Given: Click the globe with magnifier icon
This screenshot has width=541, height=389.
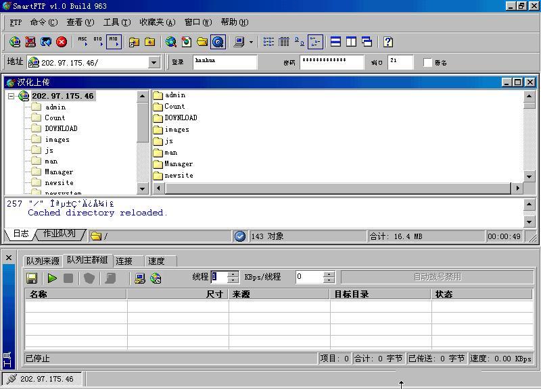Looking at the screenshot, I should click(x=171, y=42).
